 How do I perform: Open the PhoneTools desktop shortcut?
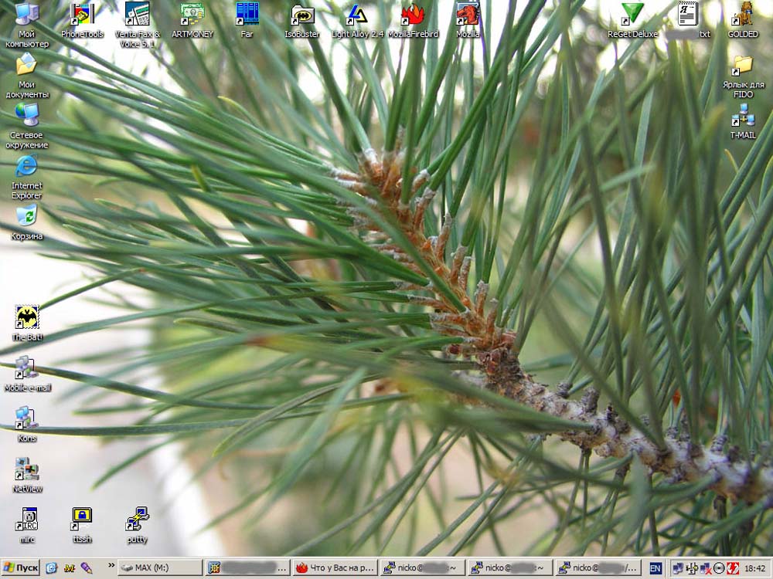(82, 15)
